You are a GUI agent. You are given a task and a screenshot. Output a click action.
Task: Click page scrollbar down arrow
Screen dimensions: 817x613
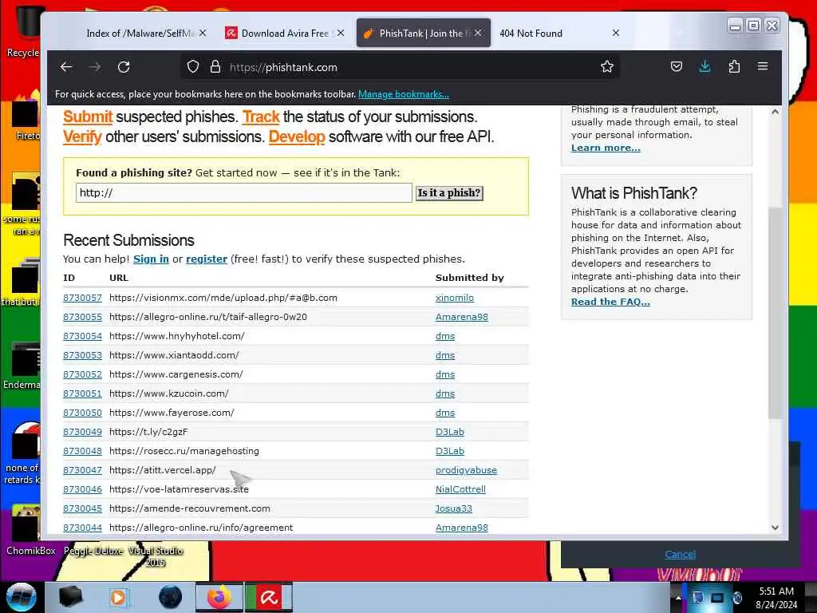coord(775,527)
